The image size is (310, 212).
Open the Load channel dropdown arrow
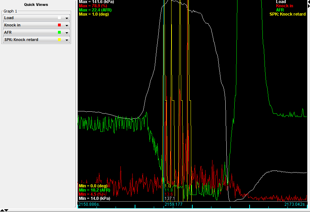point(67,18)
